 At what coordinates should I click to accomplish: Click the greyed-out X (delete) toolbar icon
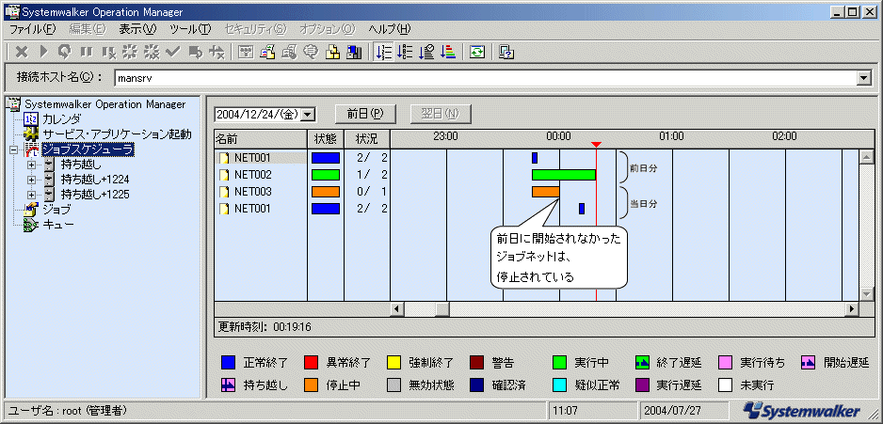22,53
